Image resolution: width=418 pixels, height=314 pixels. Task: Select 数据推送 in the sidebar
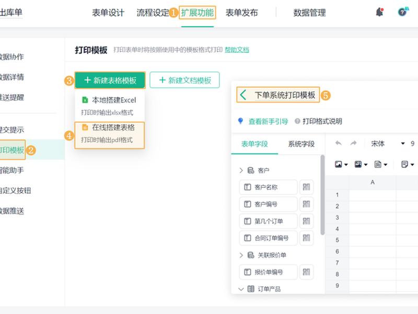pyautogui.click(x=11, y=211)
